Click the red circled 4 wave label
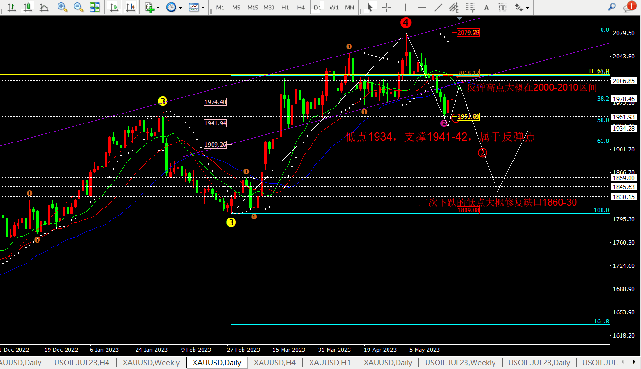This screenshot has height=369, width=641. pyautogui.click(x=406, y=22)
